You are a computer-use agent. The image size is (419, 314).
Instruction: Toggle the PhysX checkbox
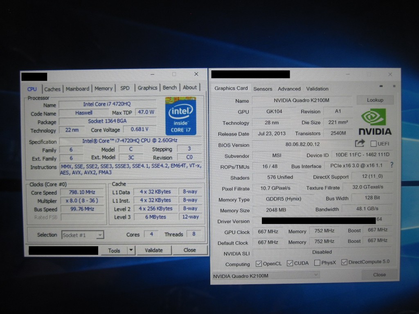pos(317,263)
